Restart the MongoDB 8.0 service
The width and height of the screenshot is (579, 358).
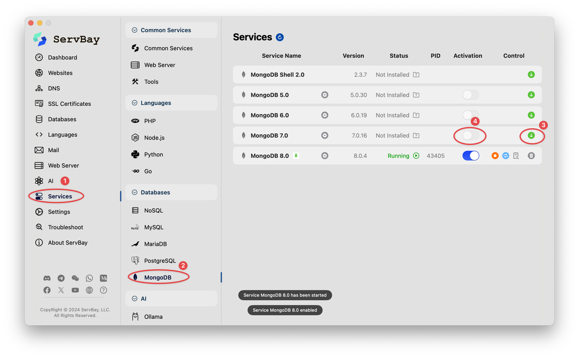506,155
